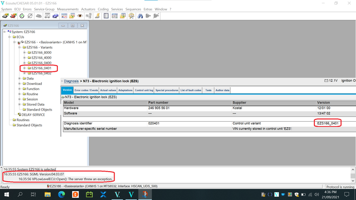This screenshot has height=200, width=356.
Task: Click hardware part number 246 905 56 01
Action: (x=159, y=108)
